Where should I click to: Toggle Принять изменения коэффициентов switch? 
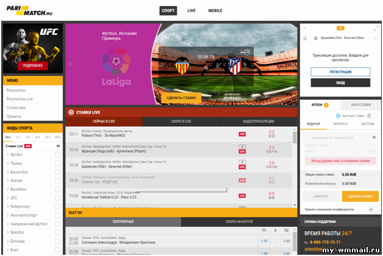pos(373,210)
